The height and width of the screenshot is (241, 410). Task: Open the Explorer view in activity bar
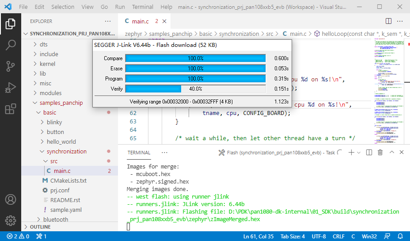[11, 24]
